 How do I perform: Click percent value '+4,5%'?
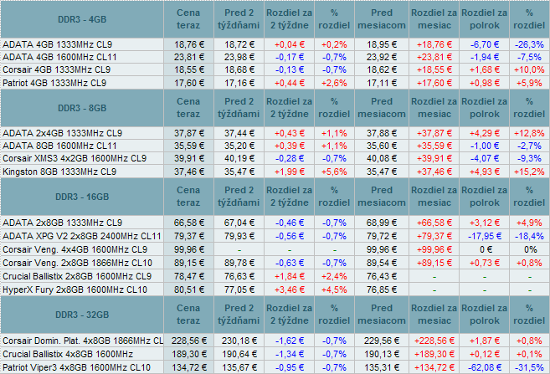coord(334,289)
